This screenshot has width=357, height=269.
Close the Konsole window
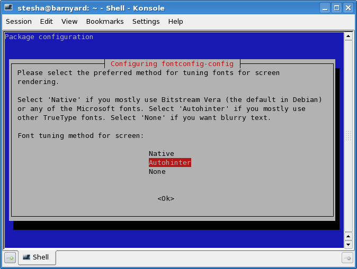(x=349, y=8)
